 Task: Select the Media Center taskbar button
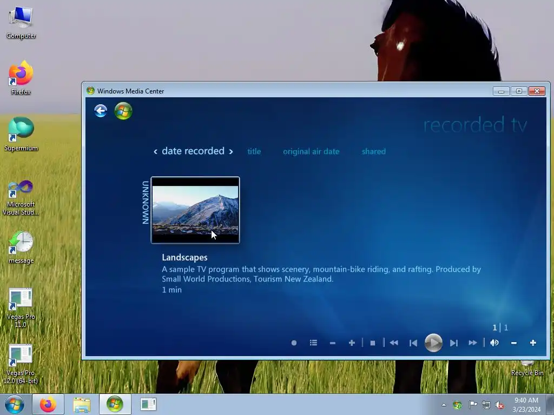click(x=115, y=404)
